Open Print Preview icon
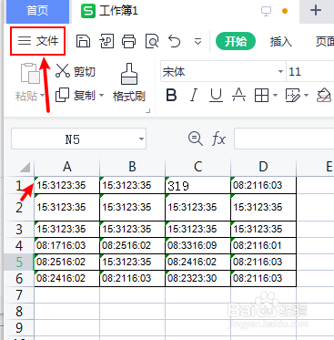334x340 pixels. [x=152, y=41]
